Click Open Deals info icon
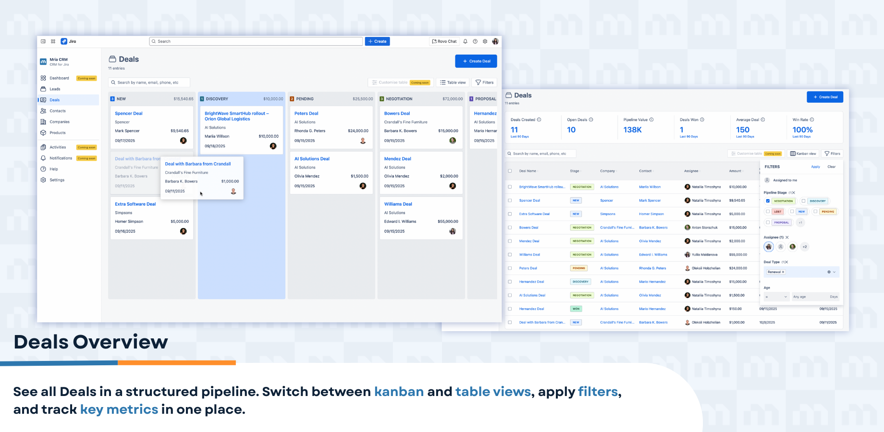884x432 pixels. [591, 120]
